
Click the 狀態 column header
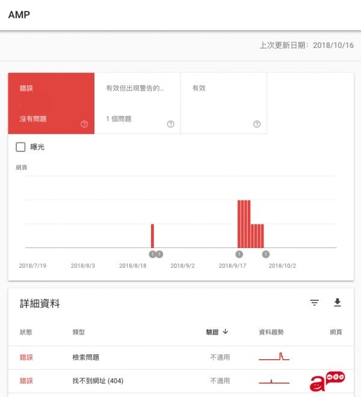26,332
